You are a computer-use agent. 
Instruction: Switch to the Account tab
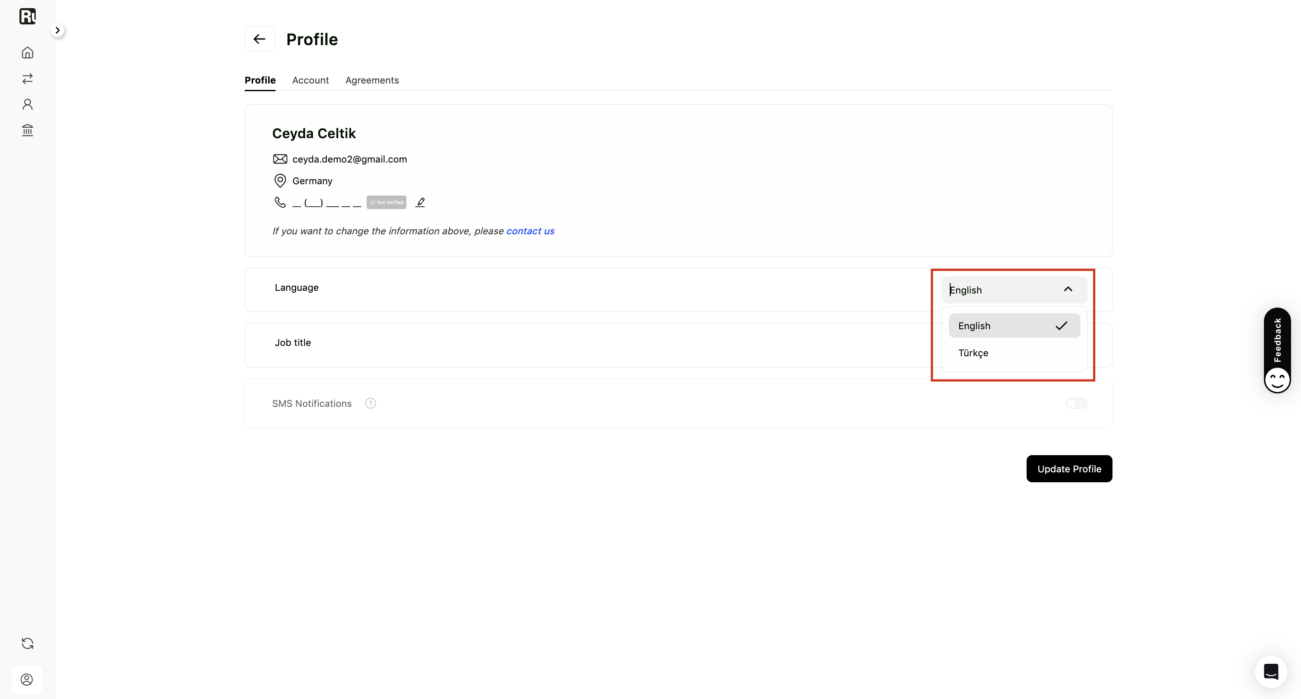pos(310,80)
